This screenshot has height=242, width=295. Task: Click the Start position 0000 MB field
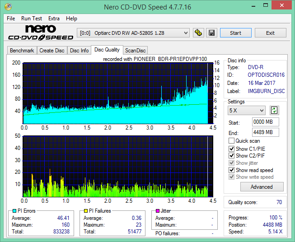click(x=266, y=122)
